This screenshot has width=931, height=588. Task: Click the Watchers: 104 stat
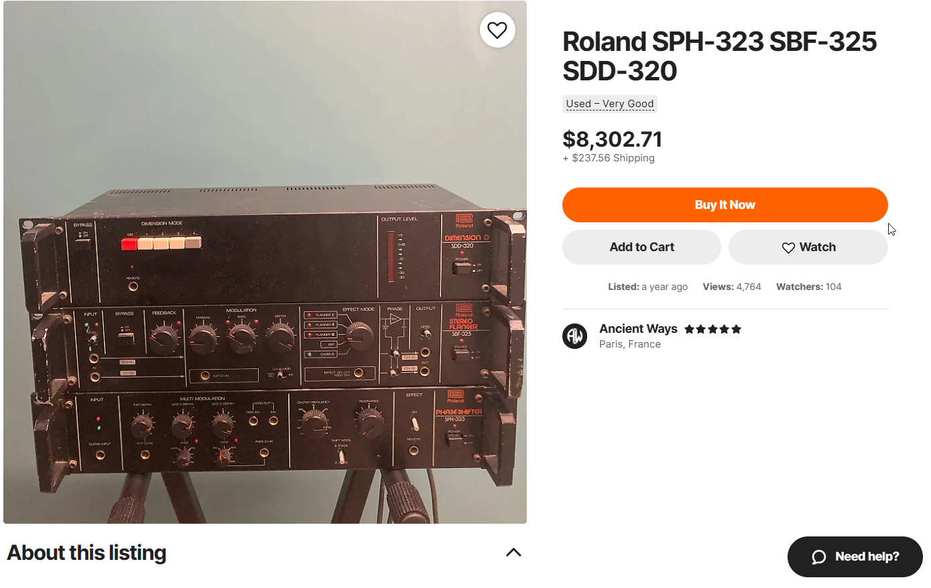coord(809,287)
